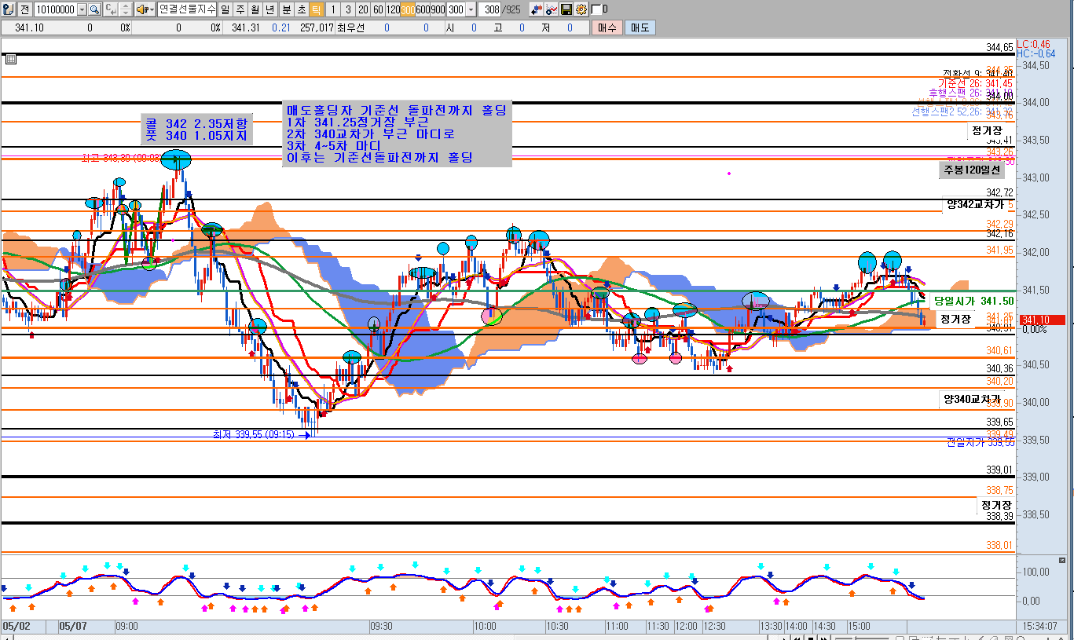Choose the 120 interval button
The width and height of the screenshot is (1074, 640).
click(393, 9)
